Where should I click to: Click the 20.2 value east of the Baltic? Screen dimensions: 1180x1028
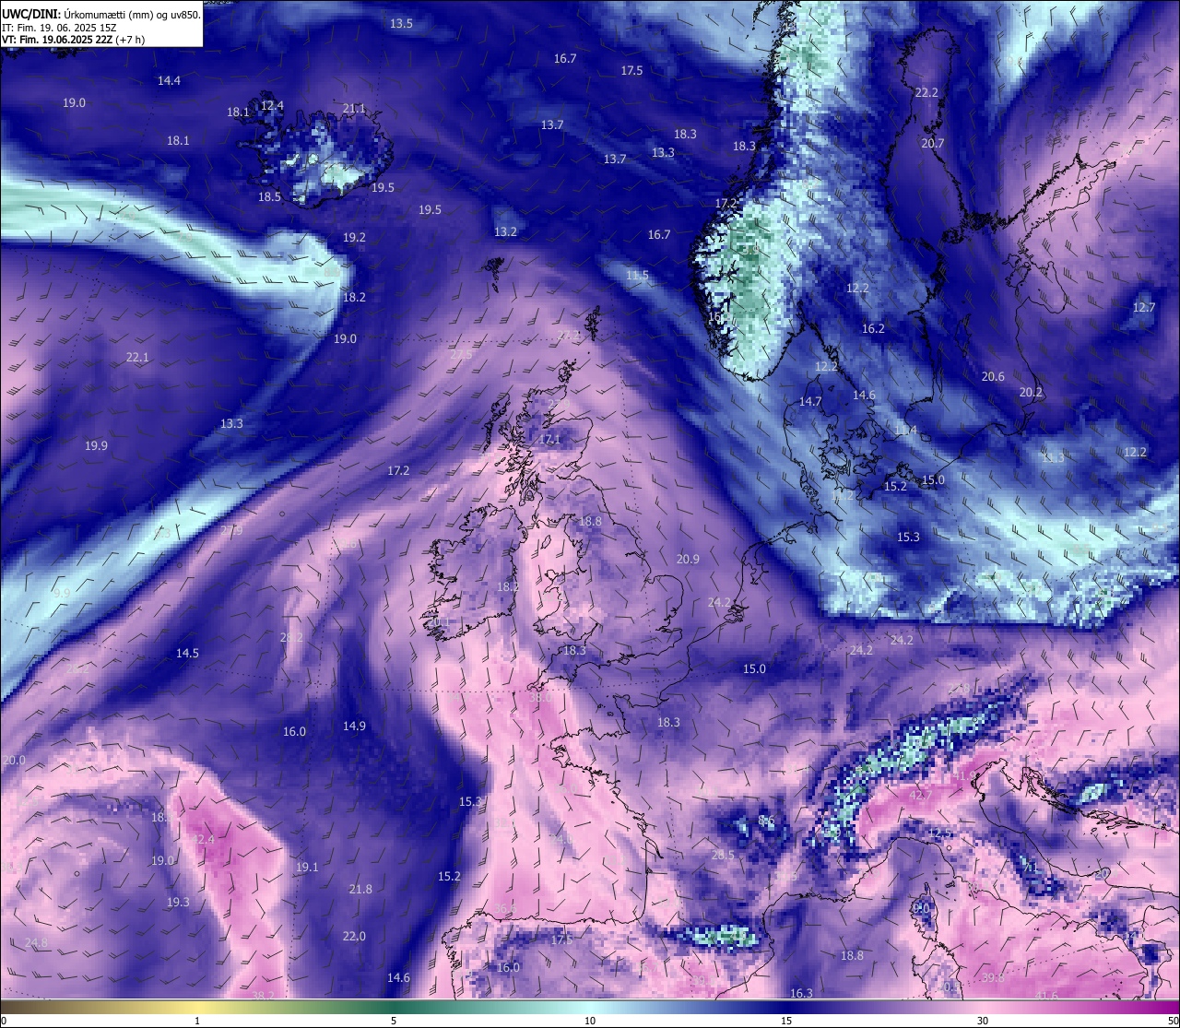pos(1031,392)
